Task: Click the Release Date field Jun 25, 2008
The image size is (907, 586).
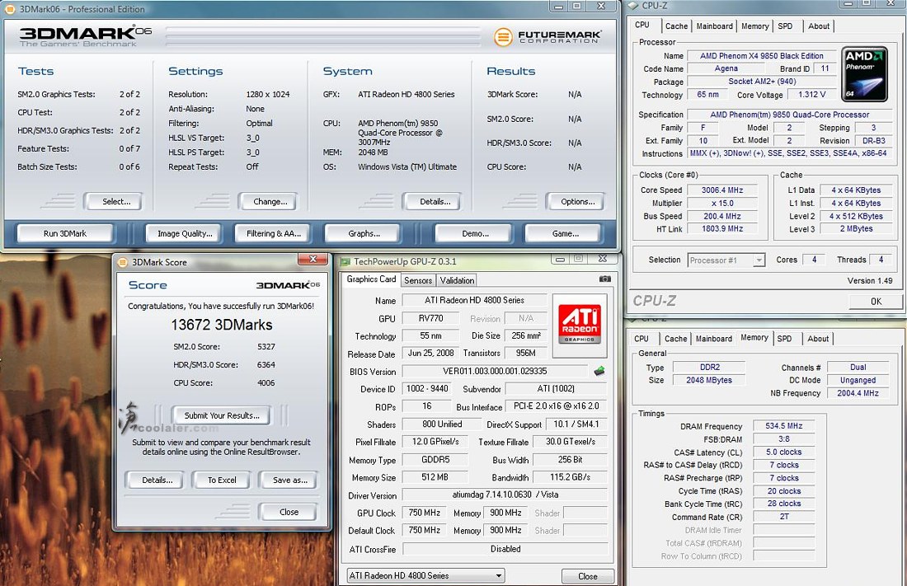Action: [x=430, y=353]
